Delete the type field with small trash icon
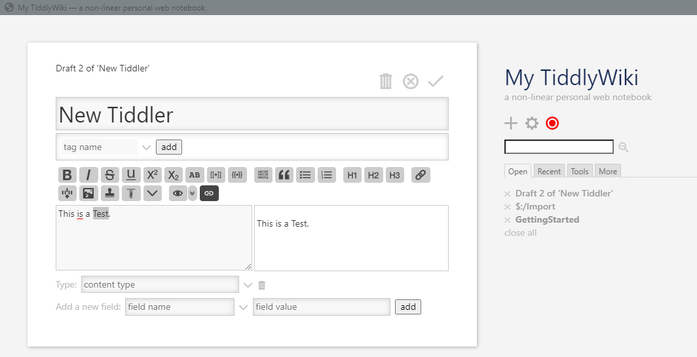Screen dimensions: 697x357 coord(262,285)
